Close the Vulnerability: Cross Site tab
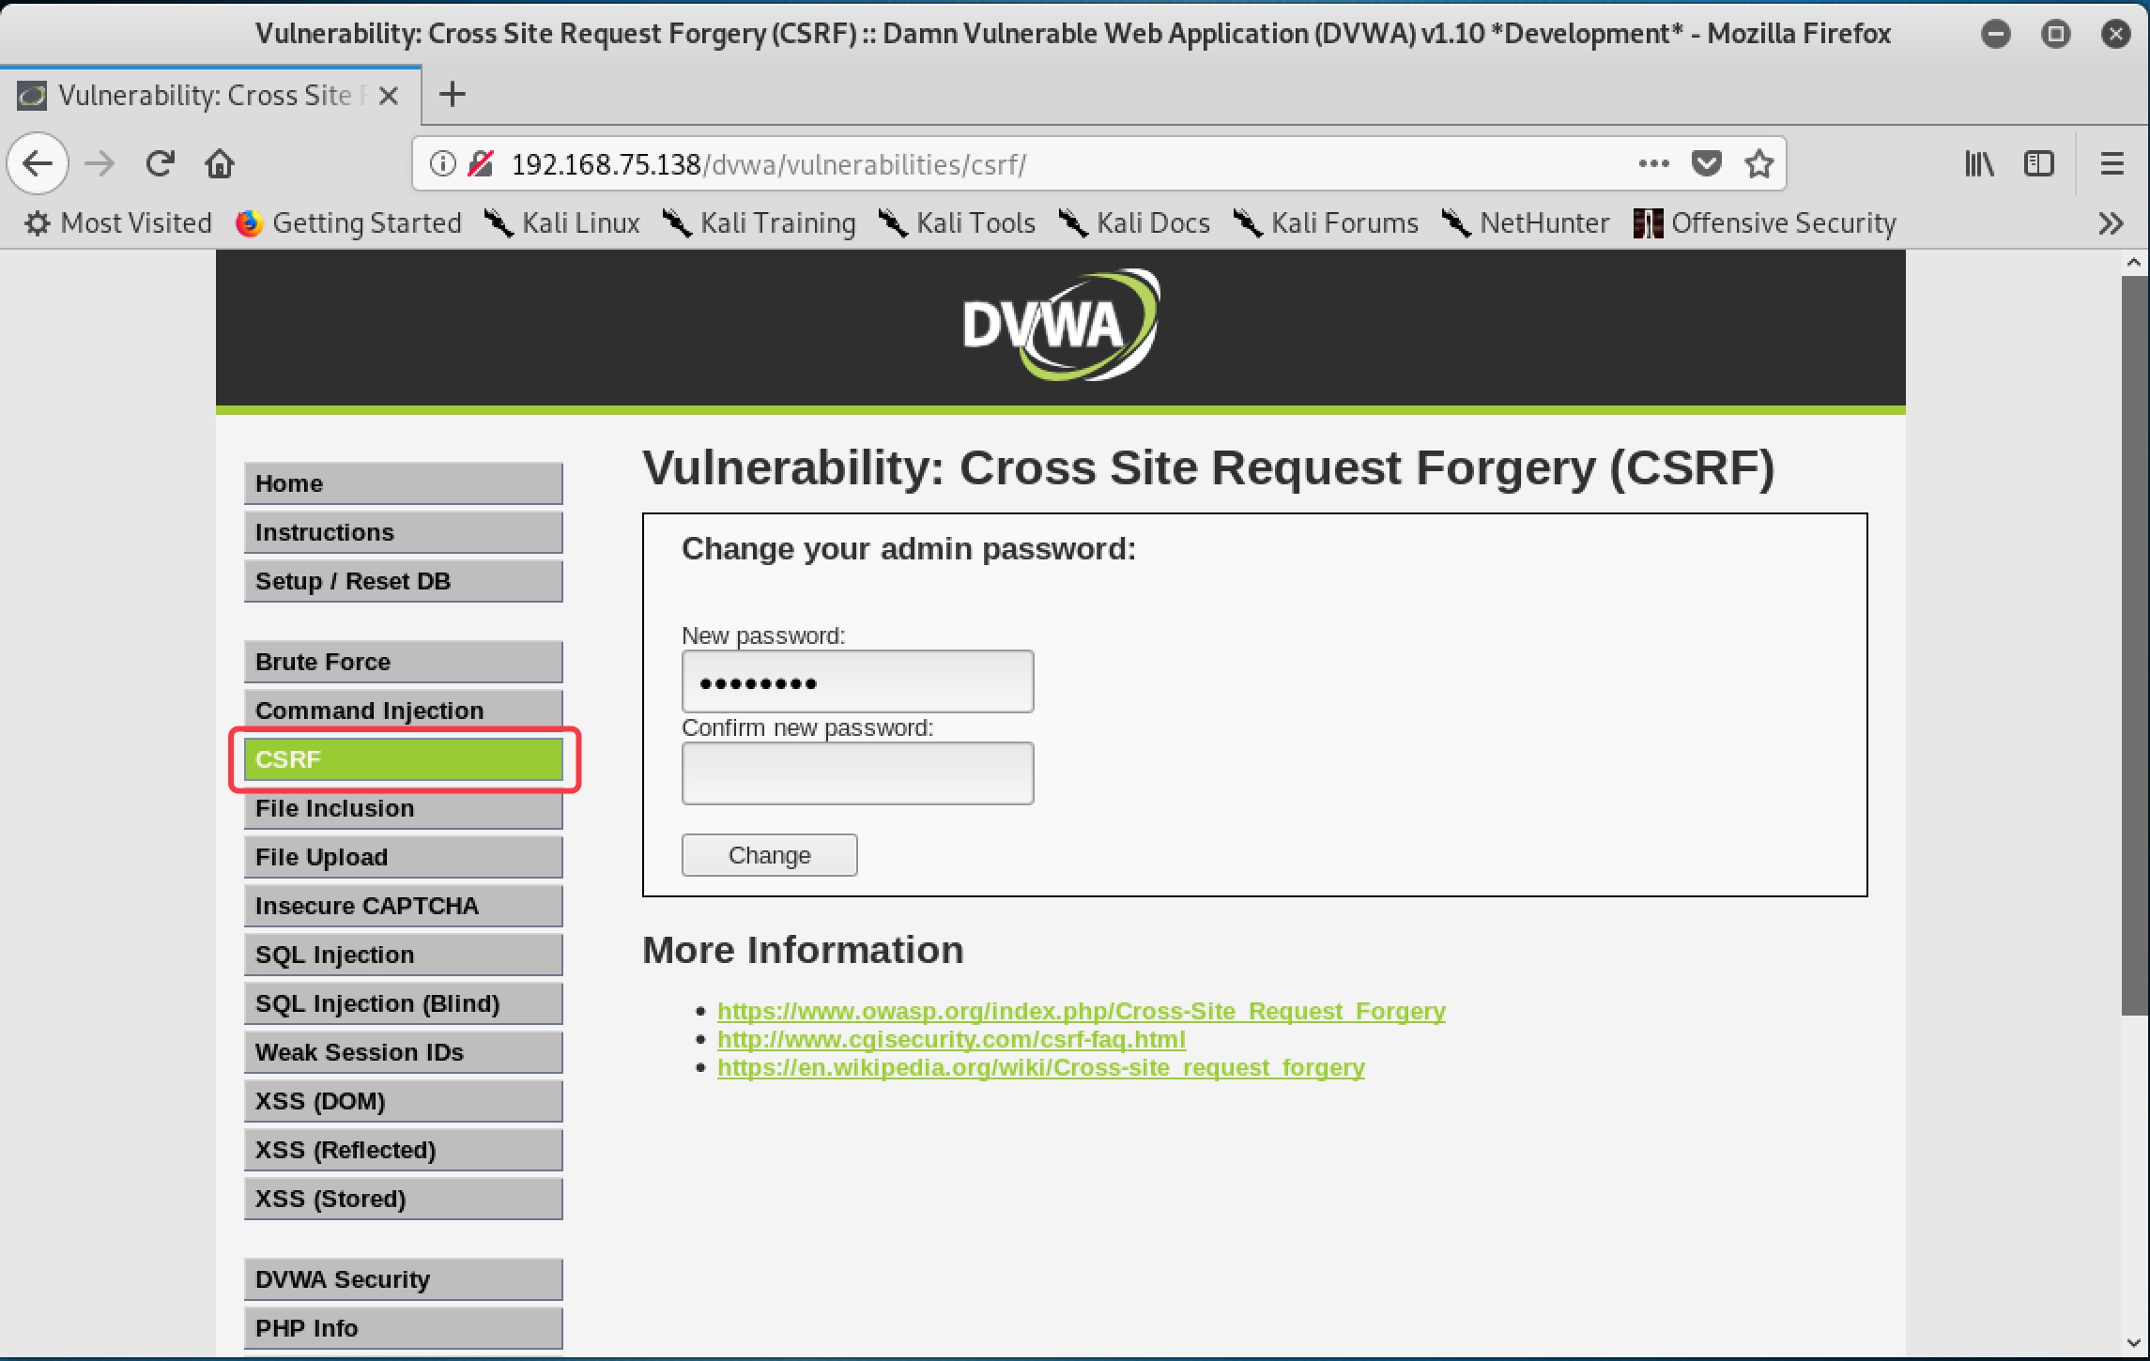Viewport: 2150px width, 1361px height. point(389,96)
